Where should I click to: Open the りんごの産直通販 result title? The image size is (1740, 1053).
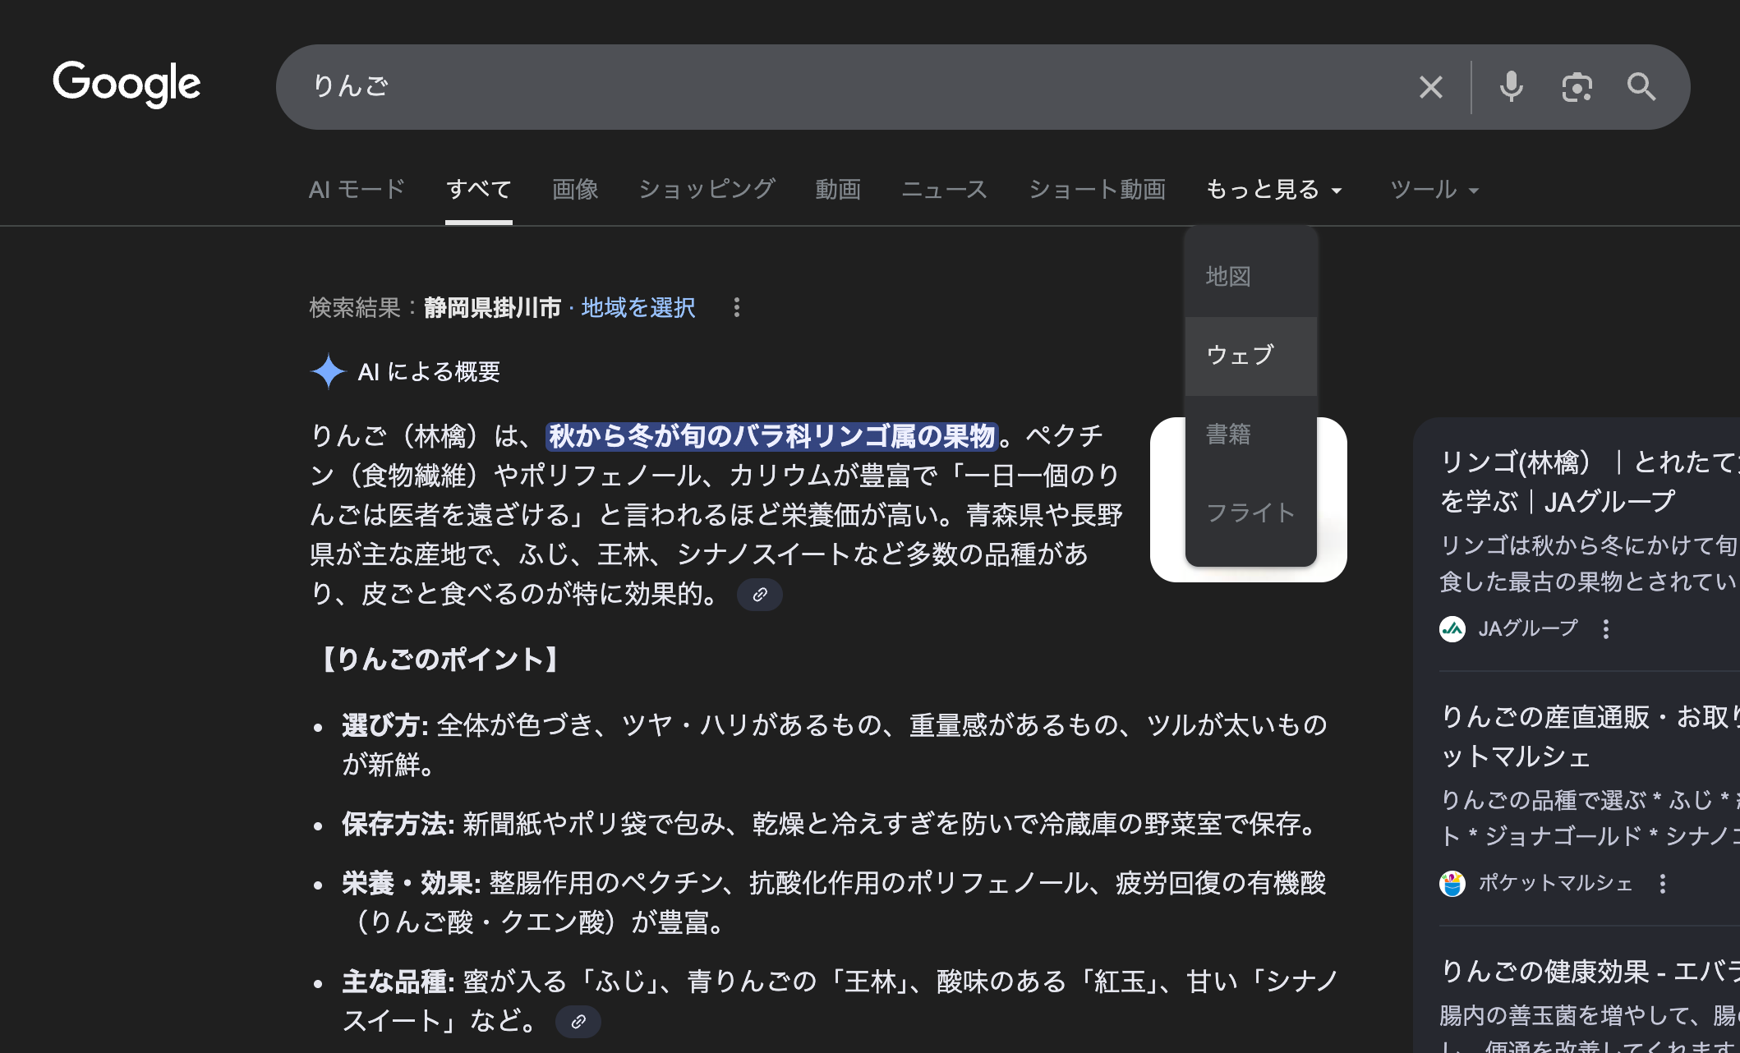(x=1590, y=736)
